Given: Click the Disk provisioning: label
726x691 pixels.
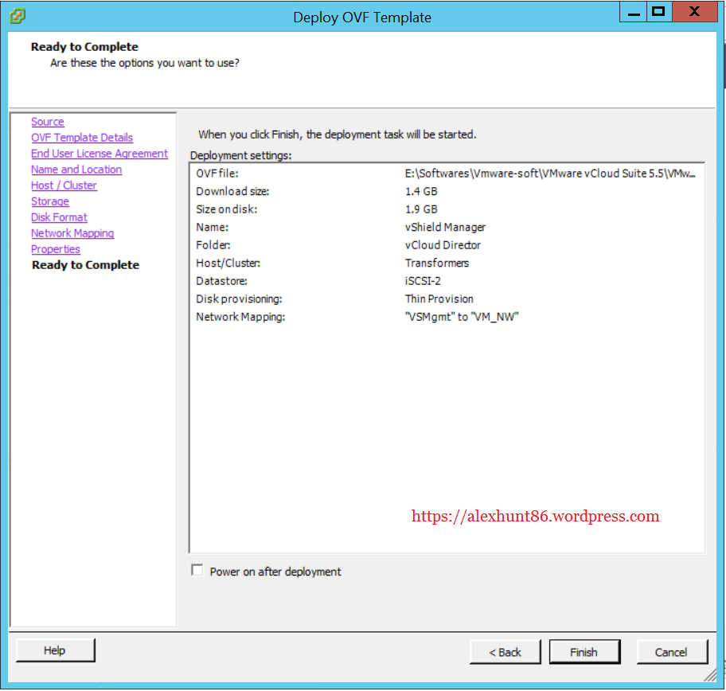Looking at the screenshot, I should click(x=239, y=299).
